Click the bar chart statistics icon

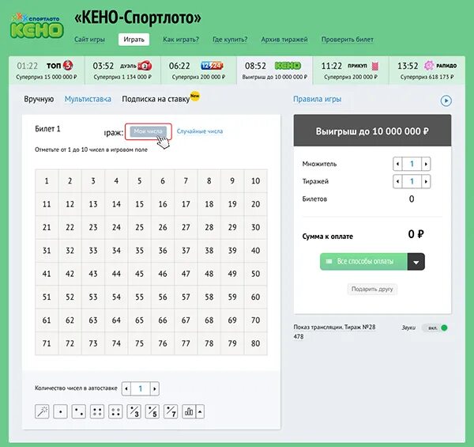point(189,411)
